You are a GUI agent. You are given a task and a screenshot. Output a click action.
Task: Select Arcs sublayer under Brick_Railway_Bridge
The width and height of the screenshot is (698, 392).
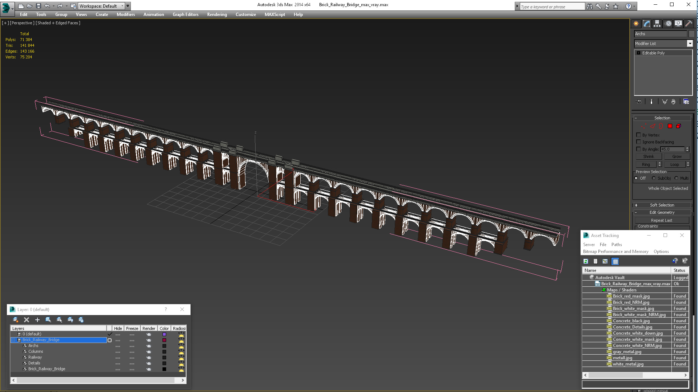tap(32, 346)
